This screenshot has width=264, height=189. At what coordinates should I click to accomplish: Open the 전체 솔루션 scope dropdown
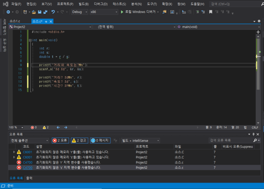[x=30, y=140]
